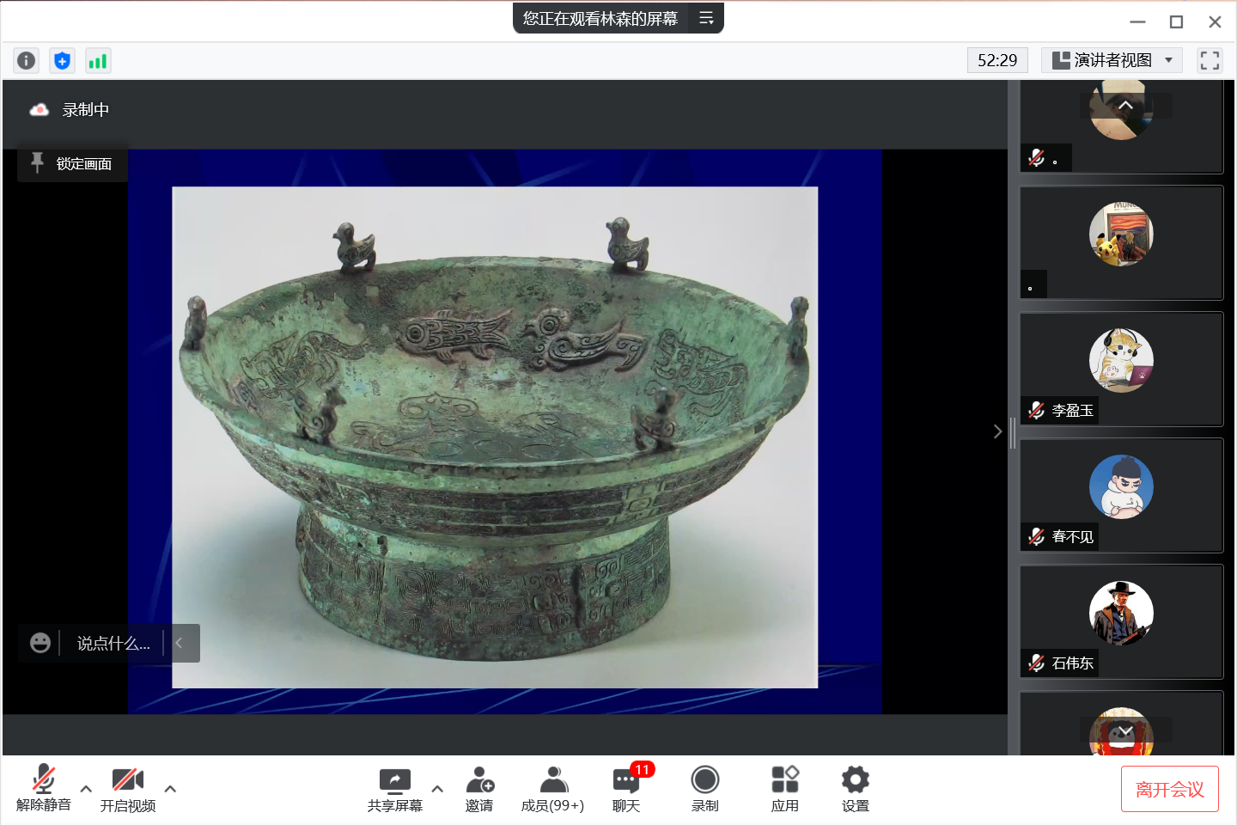
Task: Expand the audio options arrow
Action: 86,788
